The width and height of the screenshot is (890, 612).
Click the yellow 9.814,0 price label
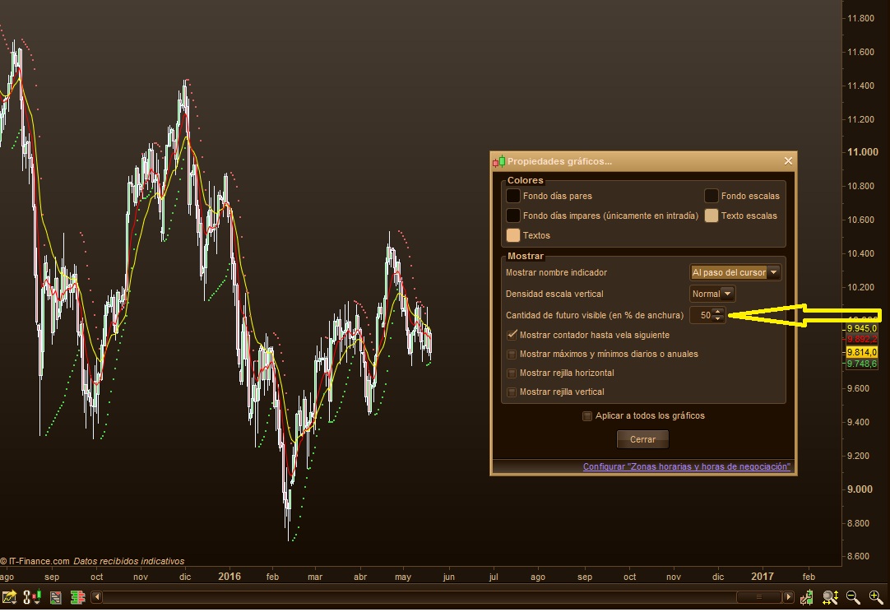861,353
